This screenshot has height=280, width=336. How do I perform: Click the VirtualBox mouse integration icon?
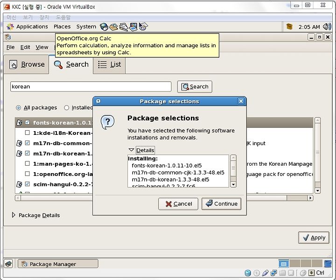coord(303,273)
